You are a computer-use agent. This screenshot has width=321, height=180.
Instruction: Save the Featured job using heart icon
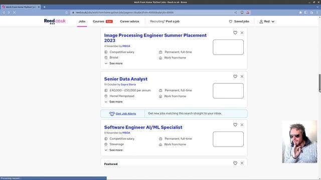235,163
